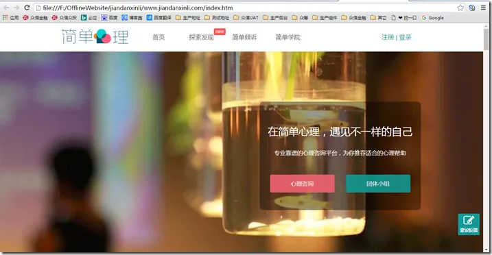Click the green 团体小组 button
Image resolution: width=492 pixels, height=255 pixels.
(378, 184)
